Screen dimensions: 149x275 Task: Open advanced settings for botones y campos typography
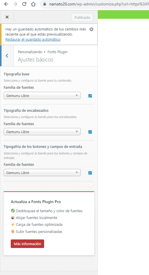pos(90,173)
